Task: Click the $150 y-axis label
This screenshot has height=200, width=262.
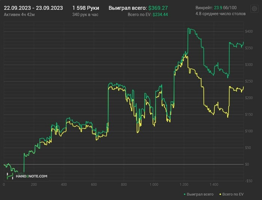Action: click(x=249, y=114)
